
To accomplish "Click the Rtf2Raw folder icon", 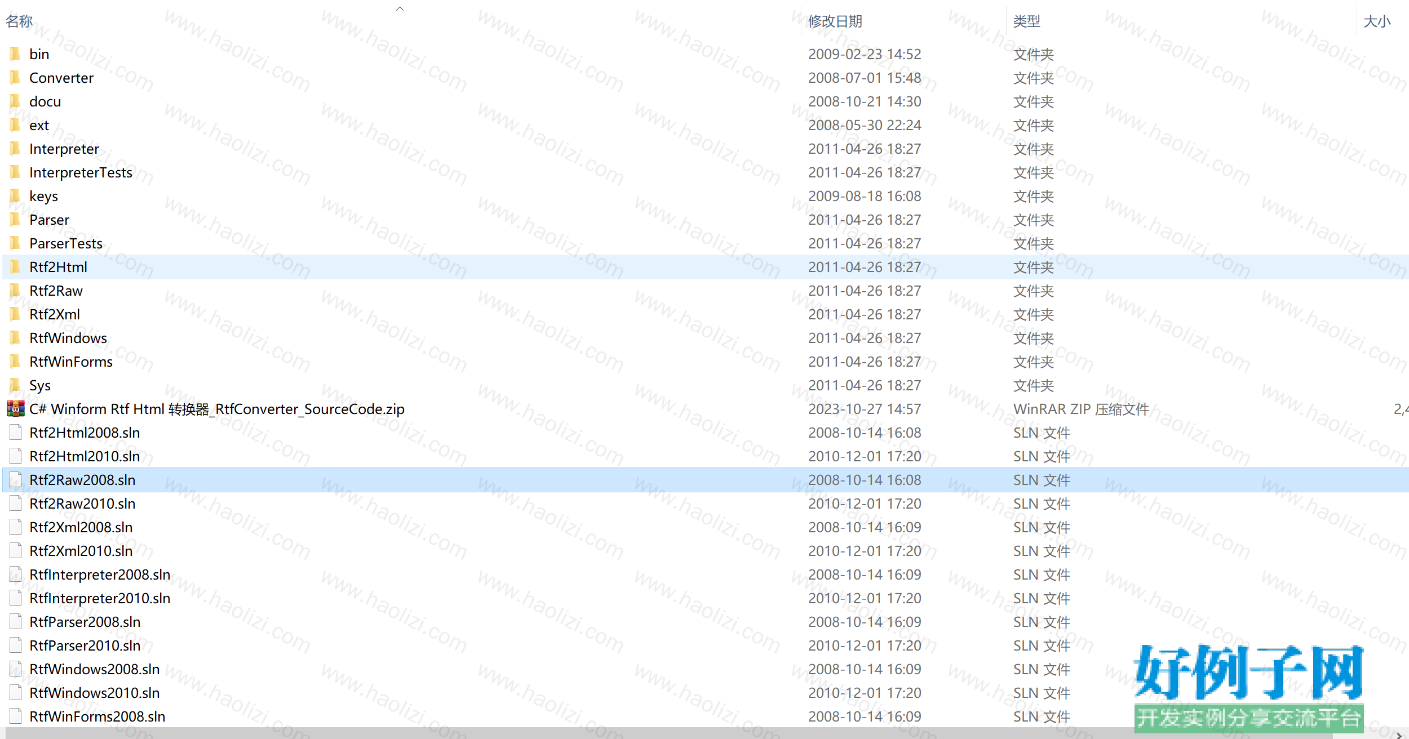I will point(15,291).
